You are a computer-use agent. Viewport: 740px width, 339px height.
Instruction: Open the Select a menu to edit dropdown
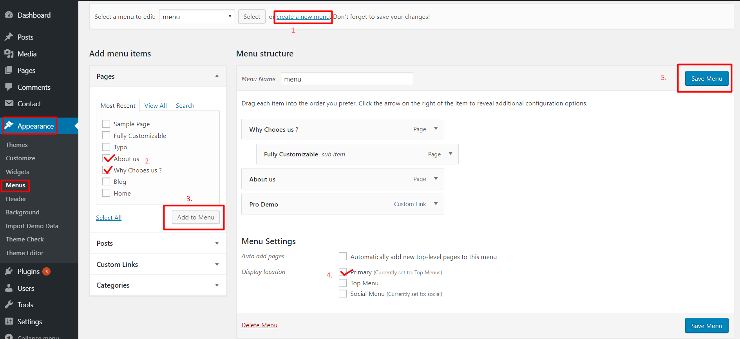(x=197, y=16)
